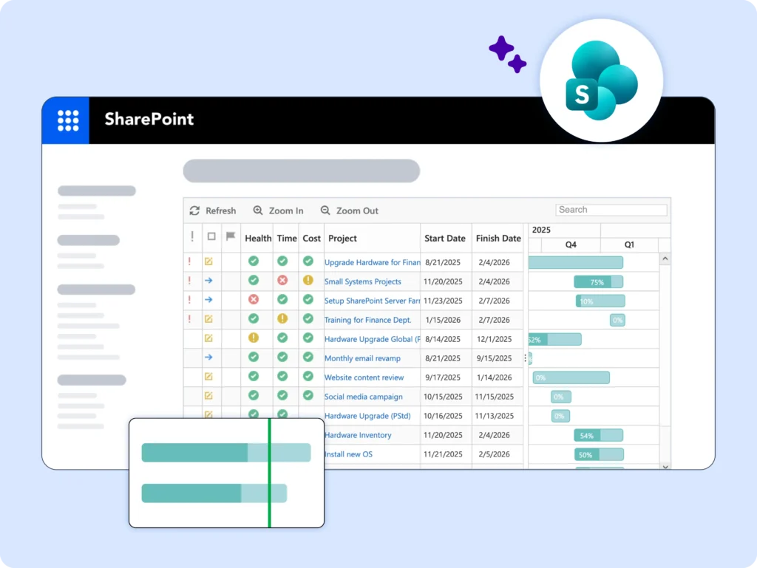
Task: Click the yellow warning cost icon for Small Systems Projects
Action: (x=308, y=281)
